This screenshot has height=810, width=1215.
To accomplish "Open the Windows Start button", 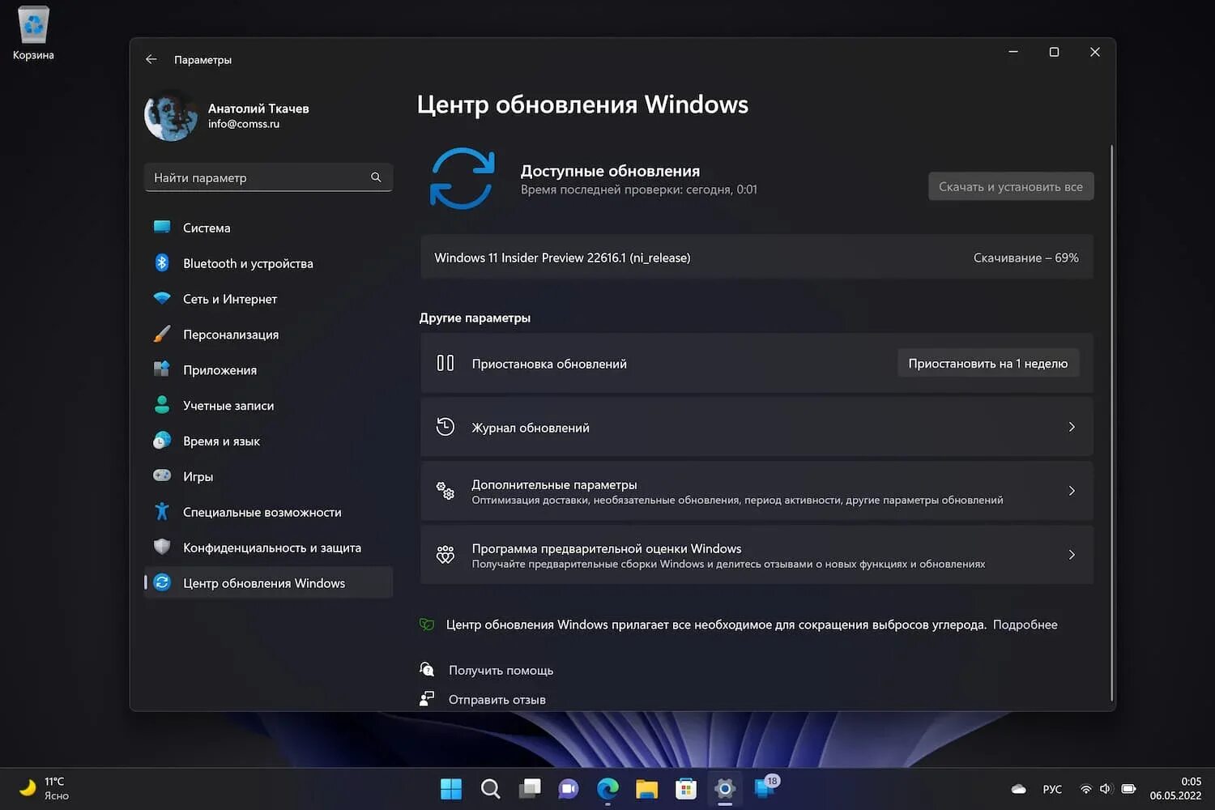I will (451, 788).
